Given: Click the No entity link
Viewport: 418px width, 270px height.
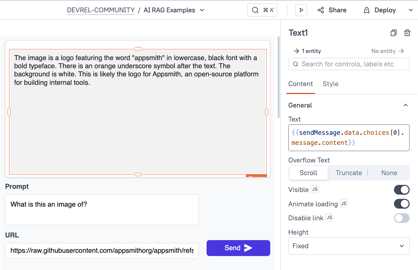Looking at the screenshot, I should click(x=388, y=51).
